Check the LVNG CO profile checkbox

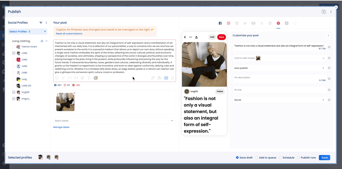[14, 86]
